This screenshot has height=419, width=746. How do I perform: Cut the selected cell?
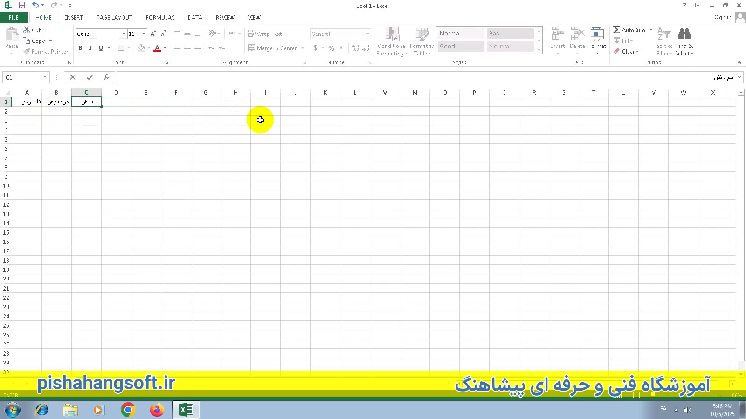tap(32, 30)
